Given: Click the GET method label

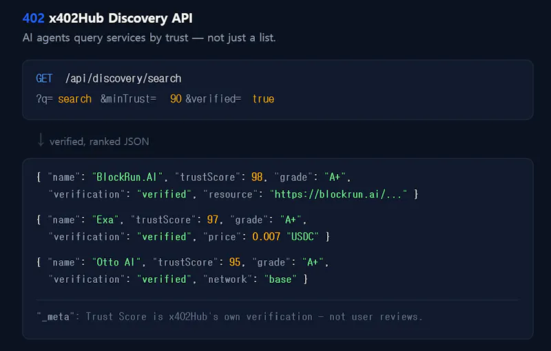Looking at the screenshot, I should point(44,78).
